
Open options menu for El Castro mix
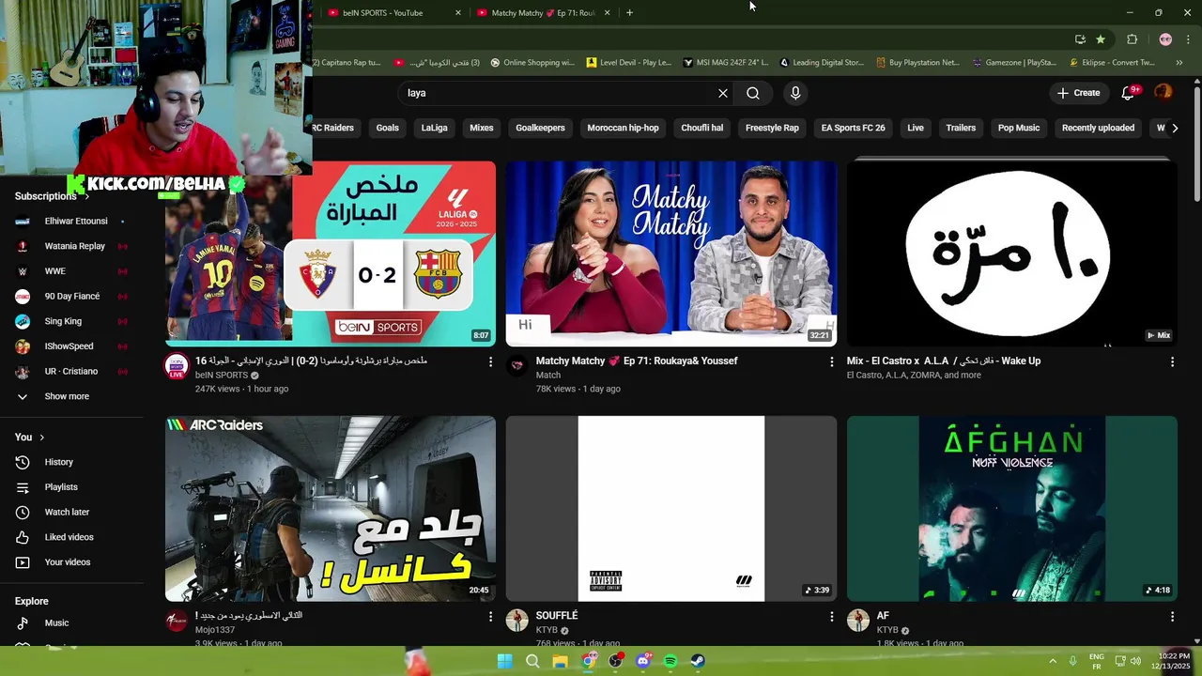[x=1172, y=361]
